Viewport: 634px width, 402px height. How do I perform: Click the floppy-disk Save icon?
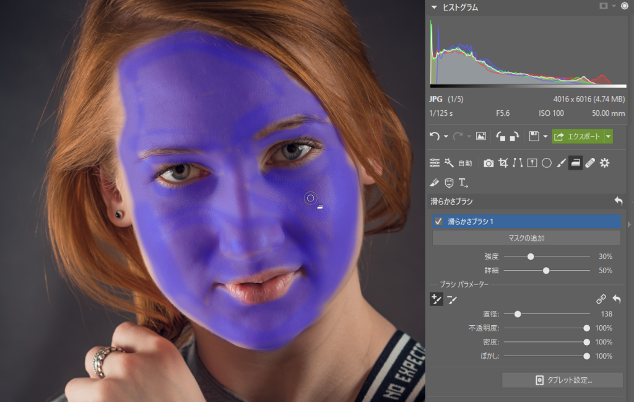click(x=534, y=136)
